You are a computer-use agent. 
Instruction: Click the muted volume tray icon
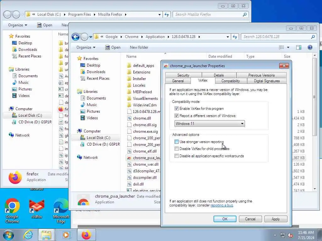pos(291,235)
